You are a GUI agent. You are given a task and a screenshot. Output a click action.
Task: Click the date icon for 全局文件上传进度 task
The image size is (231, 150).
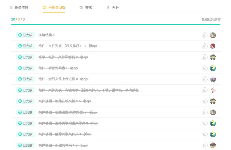[x=205, y=79]
